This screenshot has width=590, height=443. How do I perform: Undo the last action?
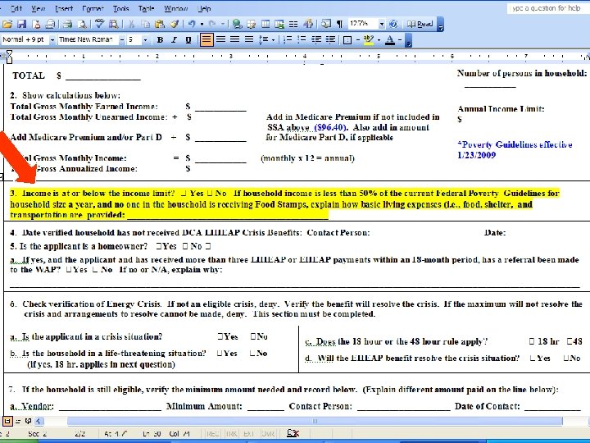[x=192, y=24]
